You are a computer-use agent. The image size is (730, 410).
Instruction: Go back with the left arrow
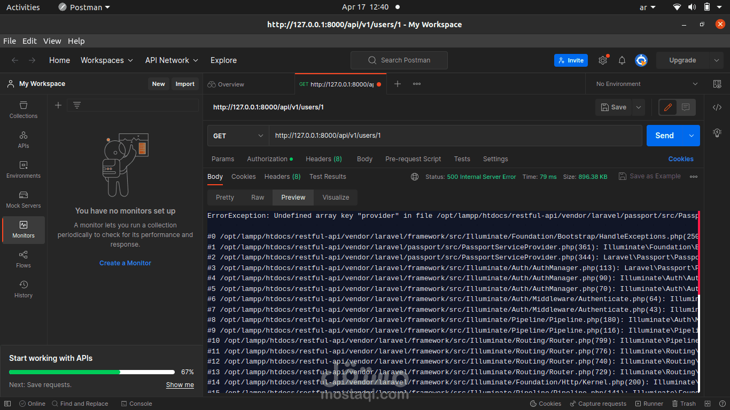[15, 60]
